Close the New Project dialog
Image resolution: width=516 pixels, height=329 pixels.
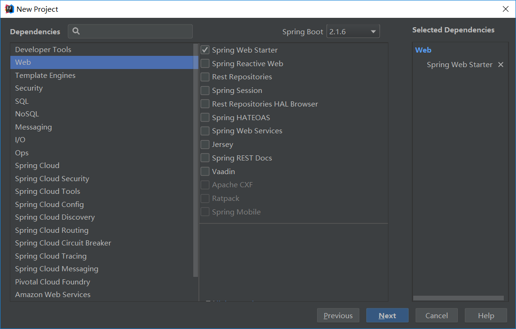506,9
